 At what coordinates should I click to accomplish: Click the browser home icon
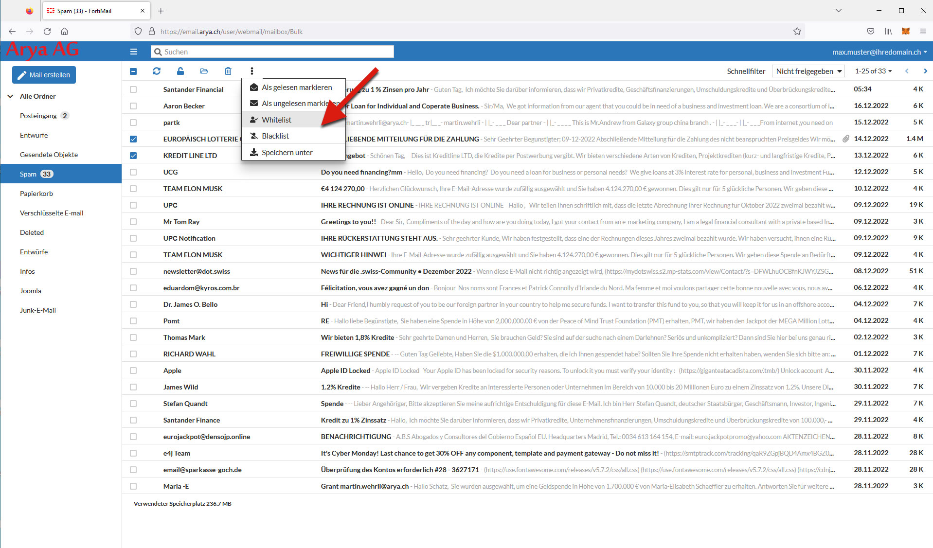(64, 31)
